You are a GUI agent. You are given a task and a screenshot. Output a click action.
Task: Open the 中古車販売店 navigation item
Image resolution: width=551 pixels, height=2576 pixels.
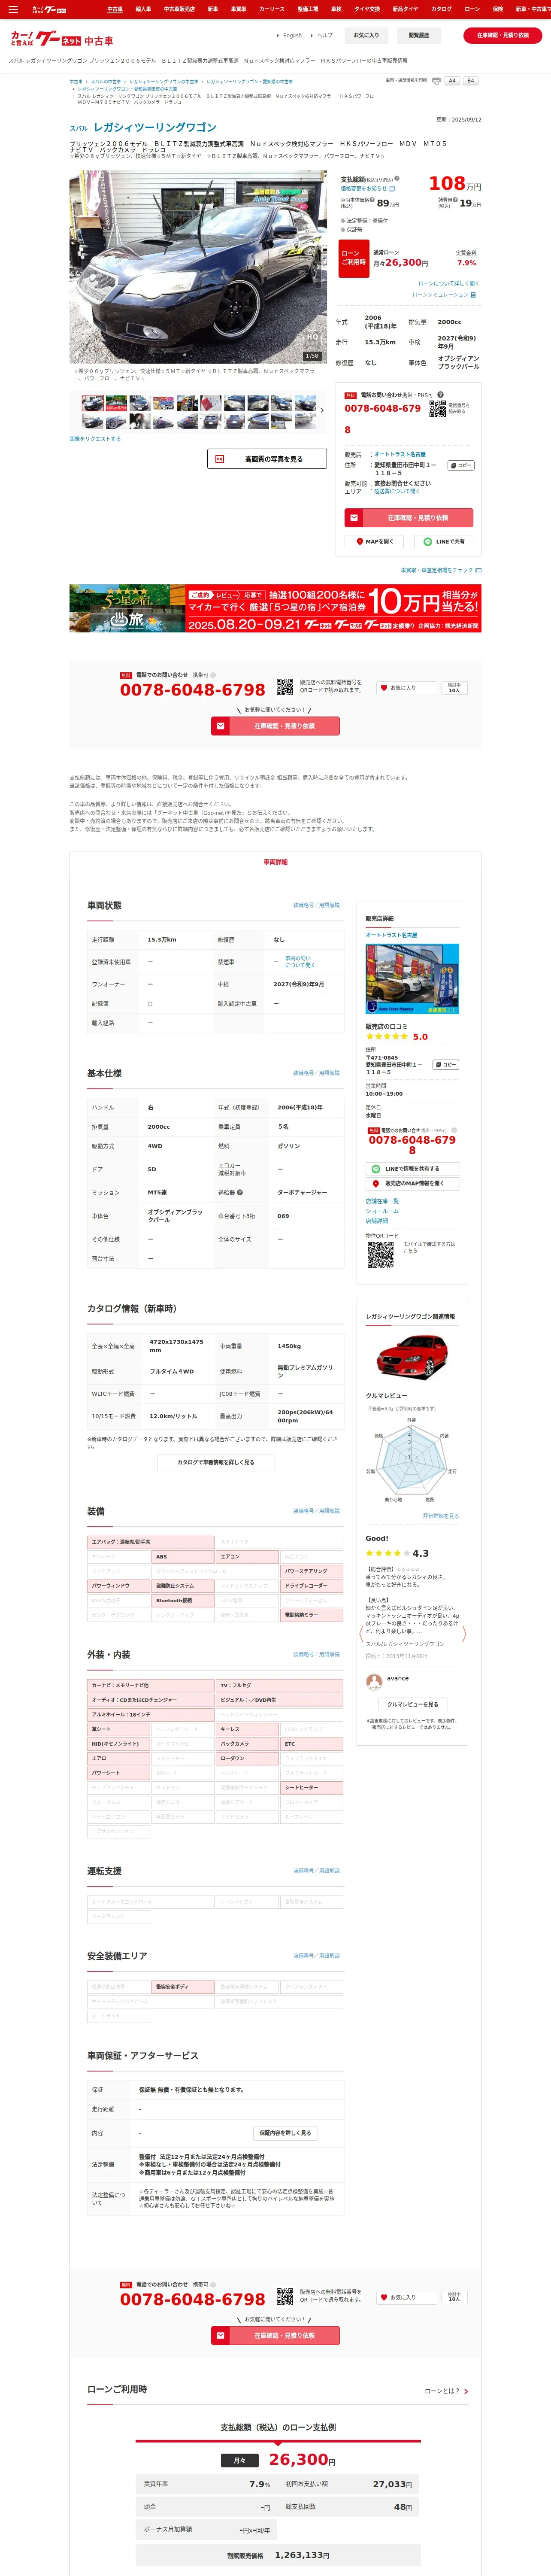pos(179,9)
